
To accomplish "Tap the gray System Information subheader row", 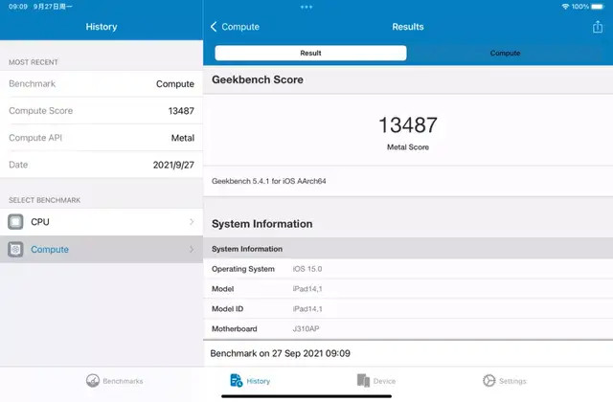I will click(408, 249).
